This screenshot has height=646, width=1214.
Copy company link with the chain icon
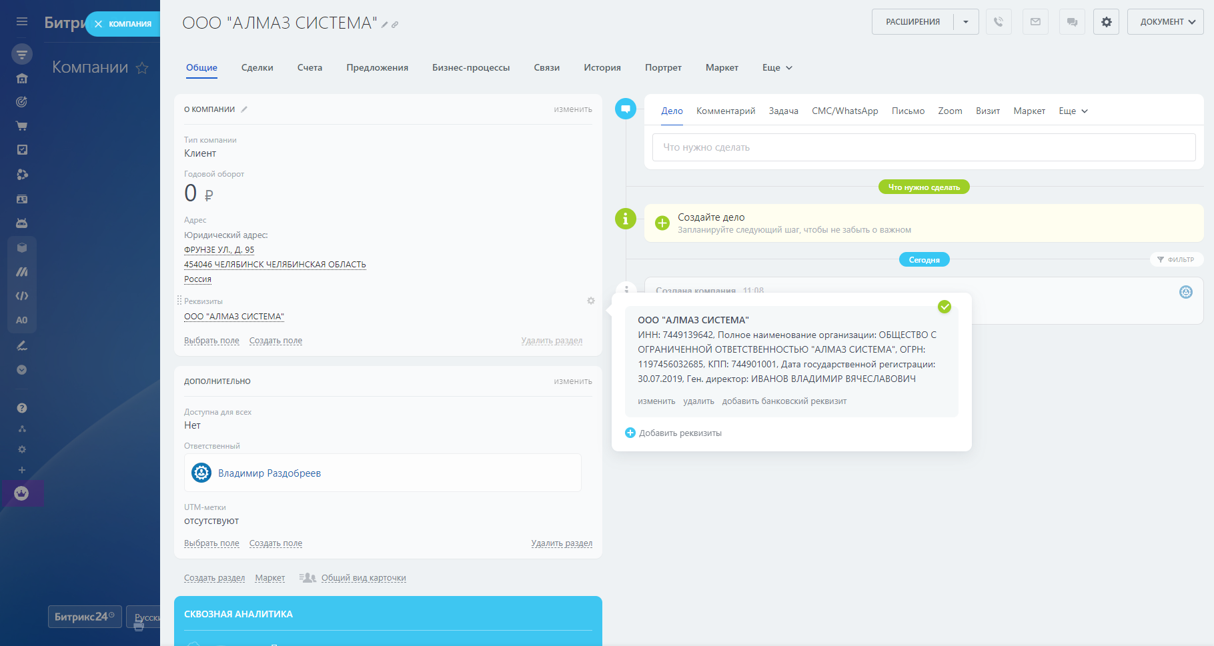pyautogui.click(x=395, y=25)
